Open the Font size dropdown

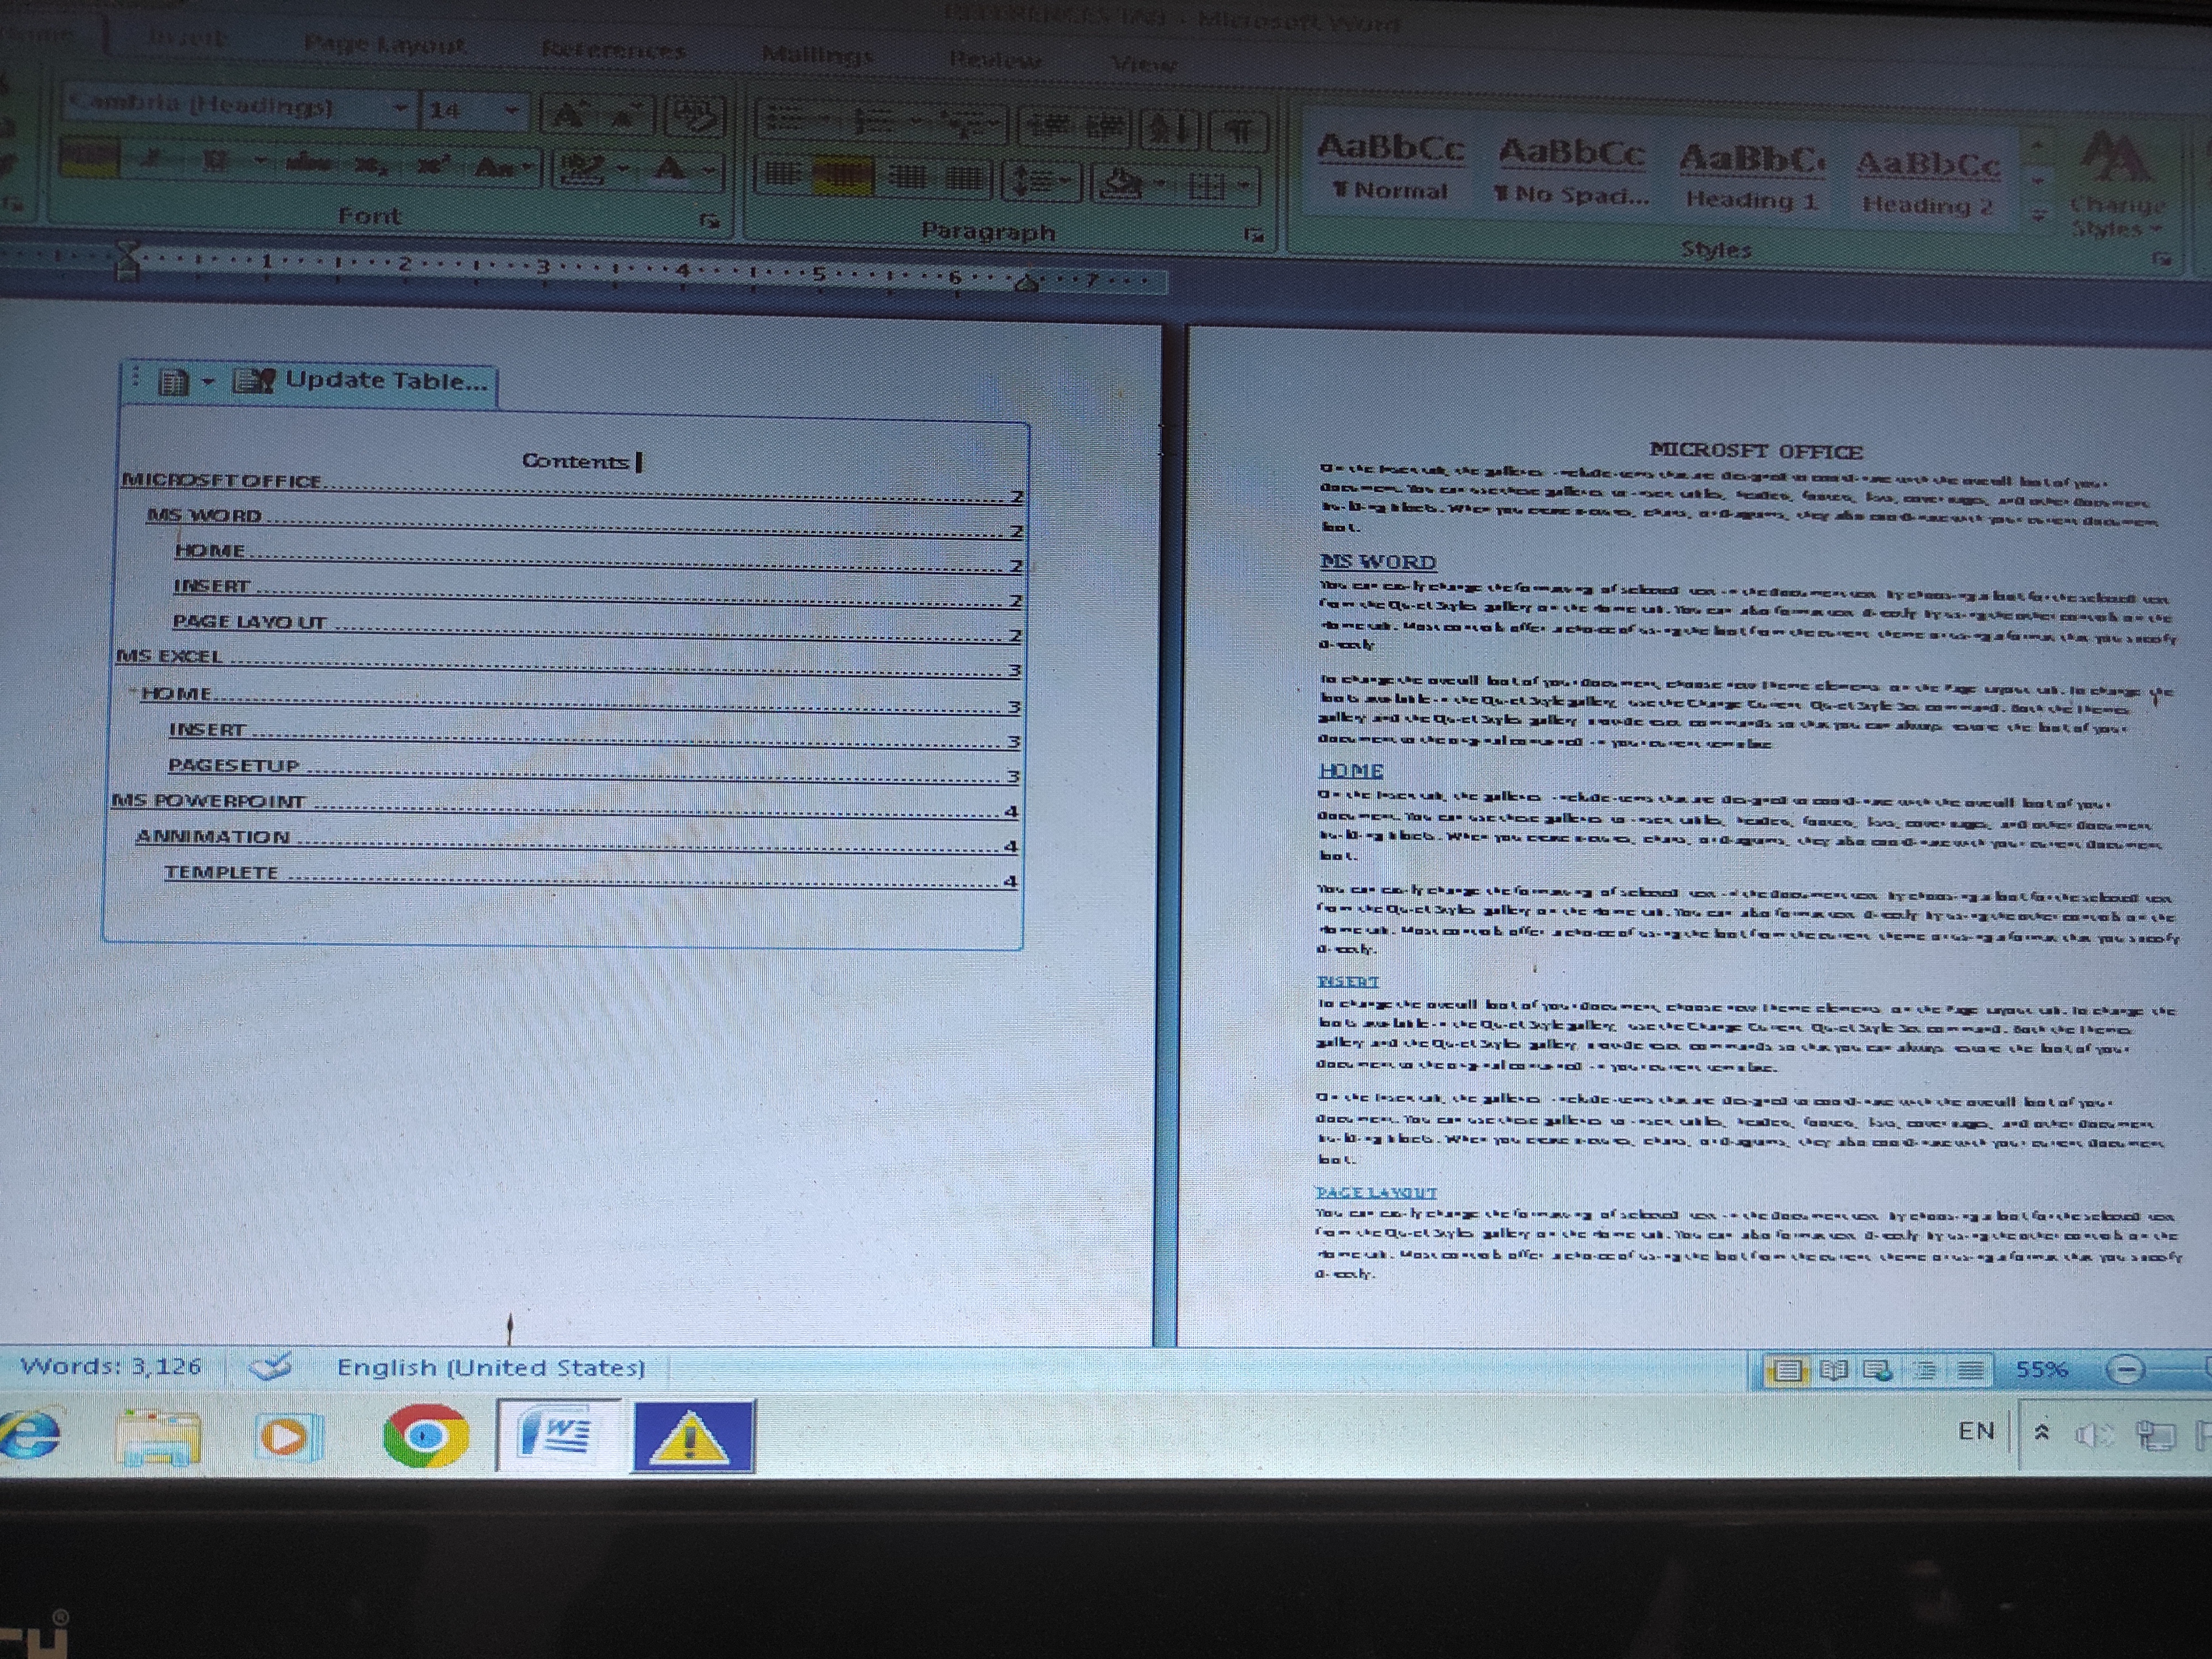tap(511, 110)
